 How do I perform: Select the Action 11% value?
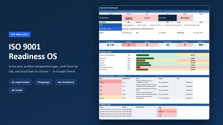pos(201,22)
